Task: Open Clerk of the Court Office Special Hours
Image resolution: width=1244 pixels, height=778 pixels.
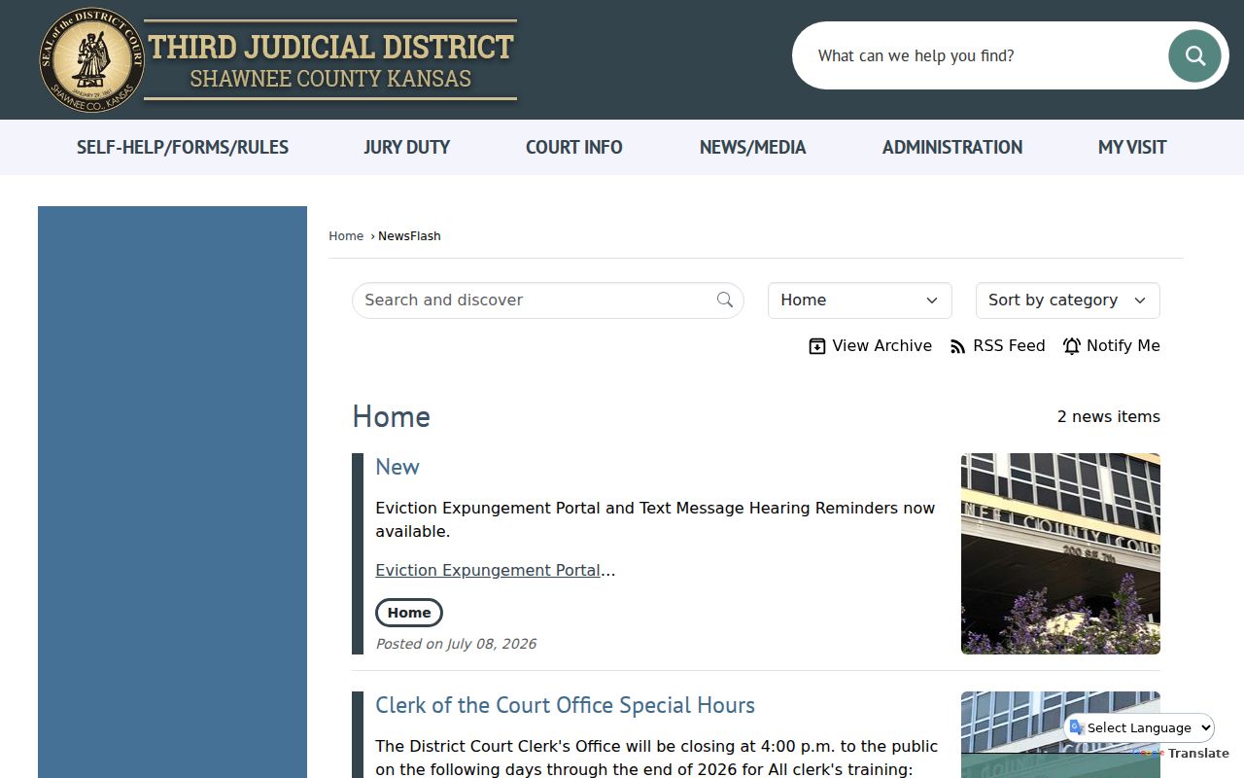Action: point(566,705)
